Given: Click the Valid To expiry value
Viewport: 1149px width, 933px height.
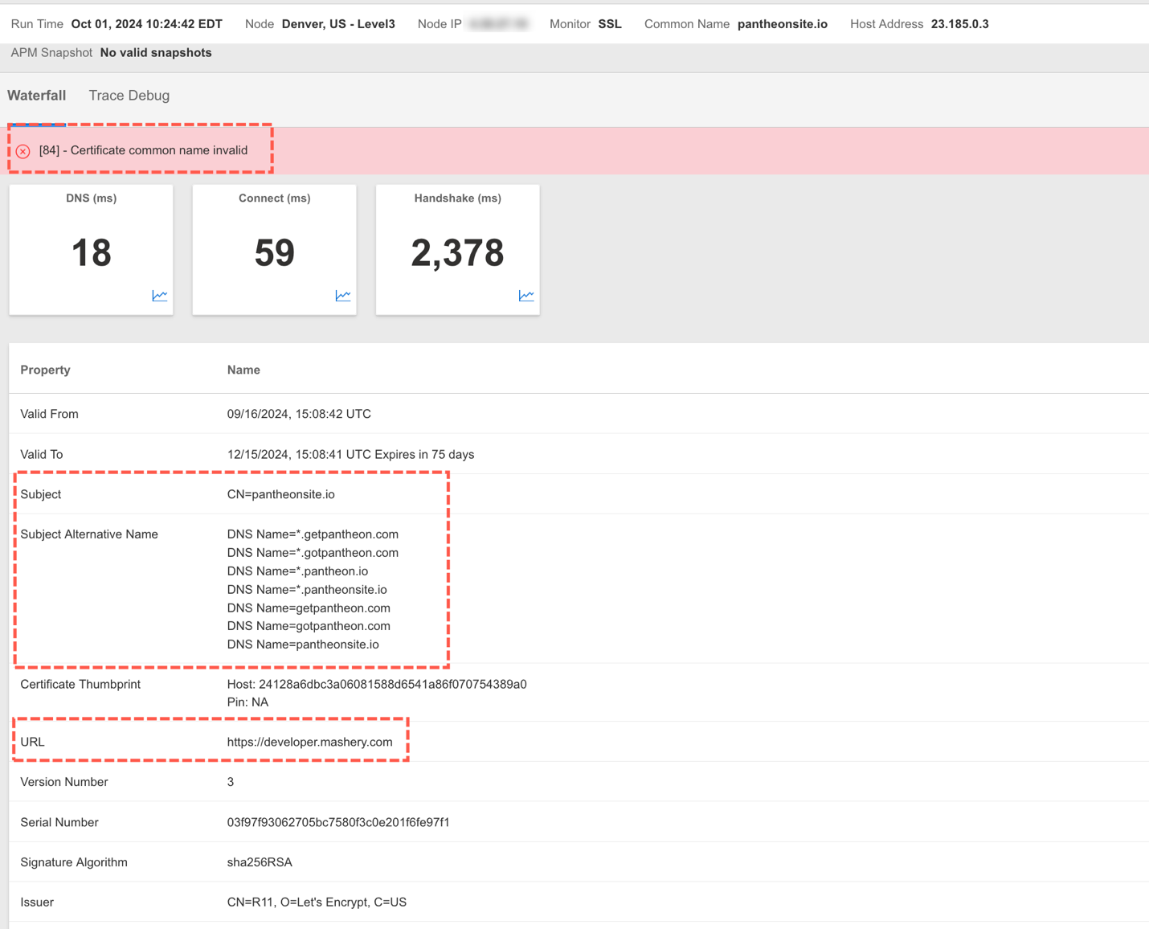Looking at the screenshot, I should [x=350, y=454].
